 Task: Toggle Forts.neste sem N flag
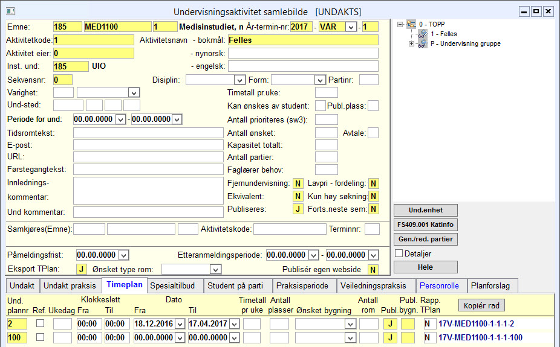(374, 209)
